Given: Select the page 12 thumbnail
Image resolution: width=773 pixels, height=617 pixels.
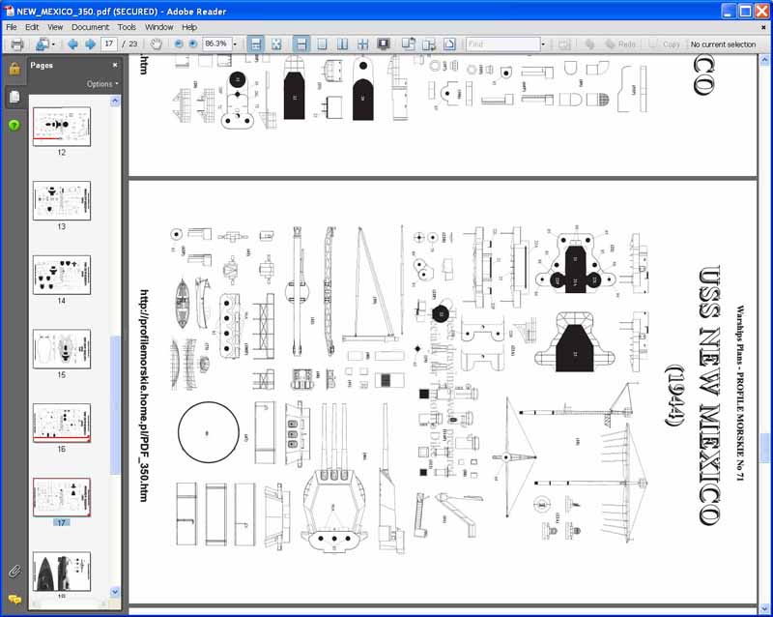Looking at the screenshot, I should (x=62, y=127).
